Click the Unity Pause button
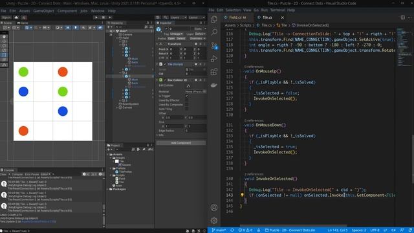 pyautogui.click(x=103, y=17)
